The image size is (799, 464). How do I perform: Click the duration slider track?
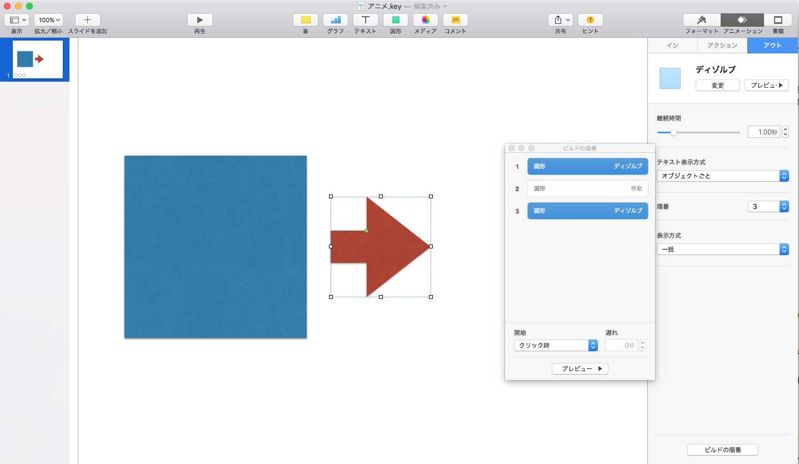[706, 132]
